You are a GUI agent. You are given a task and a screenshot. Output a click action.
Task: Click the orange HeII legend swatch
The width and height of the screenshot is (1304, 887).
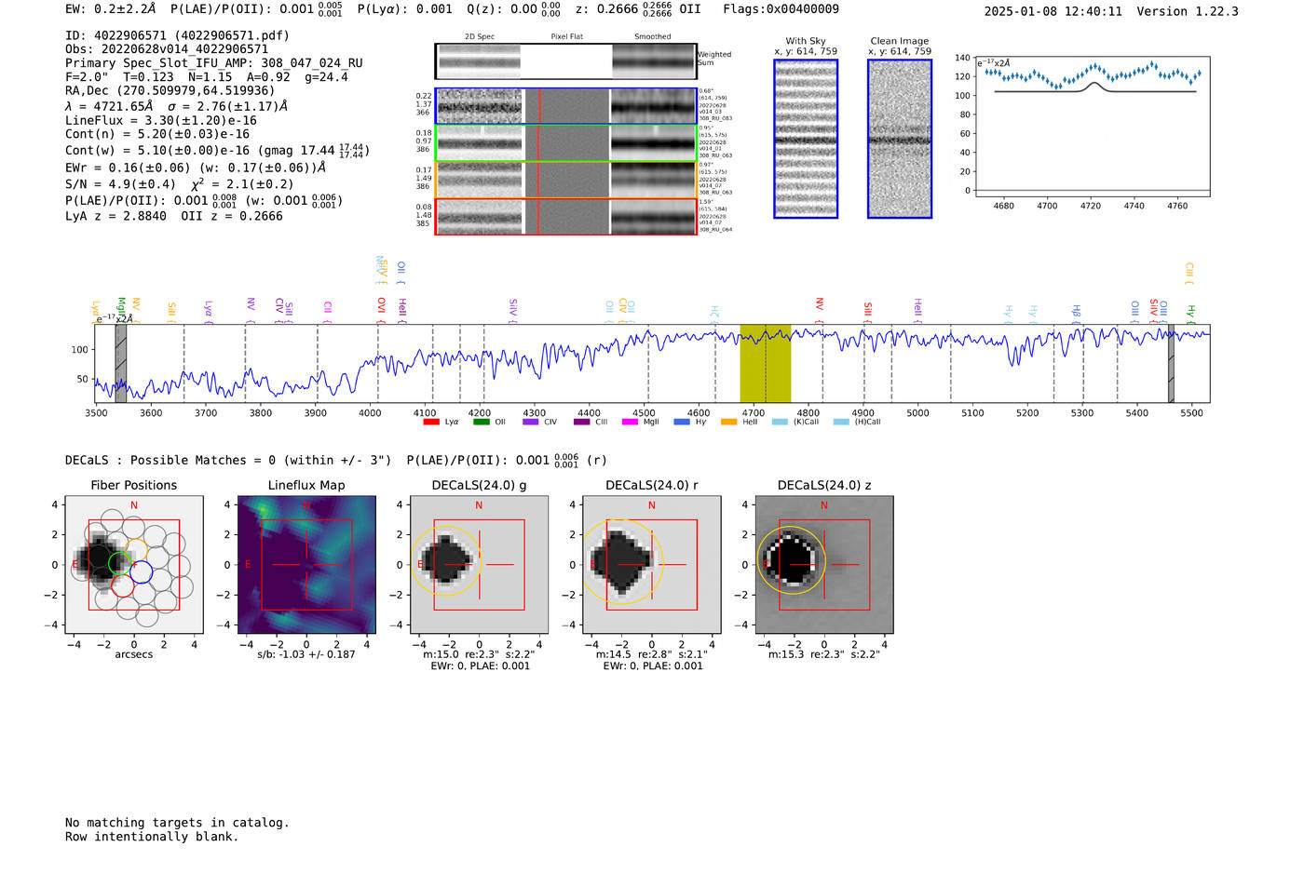[x=728, y=423]
